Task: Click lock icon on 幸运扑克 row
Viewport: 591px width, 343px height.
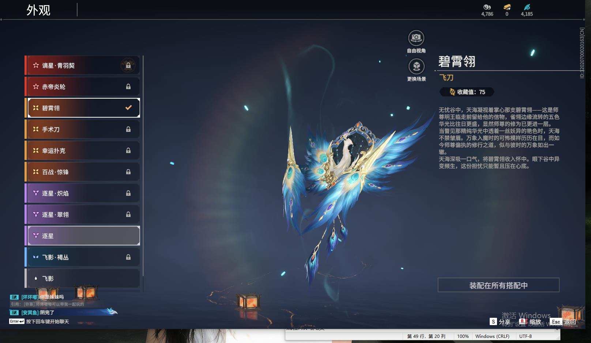Action: click(x=128, y=150)
